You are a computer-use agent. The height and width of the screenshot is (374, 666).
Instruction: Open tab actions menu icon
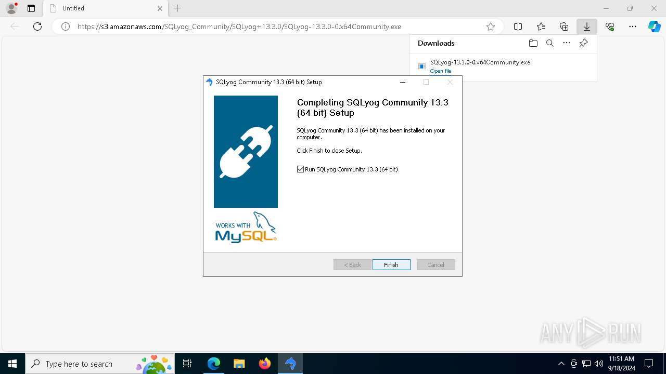[31, 8]
